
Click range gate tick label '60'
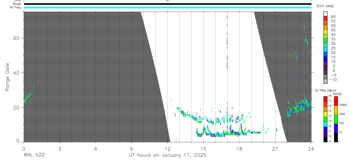coord(16,38)
